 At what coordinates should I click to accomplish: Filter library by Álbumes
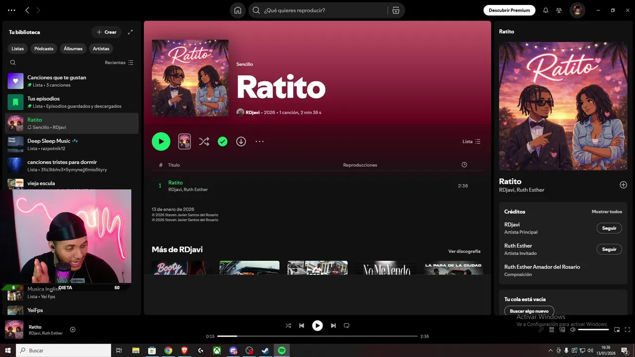(x=73, y=49)
